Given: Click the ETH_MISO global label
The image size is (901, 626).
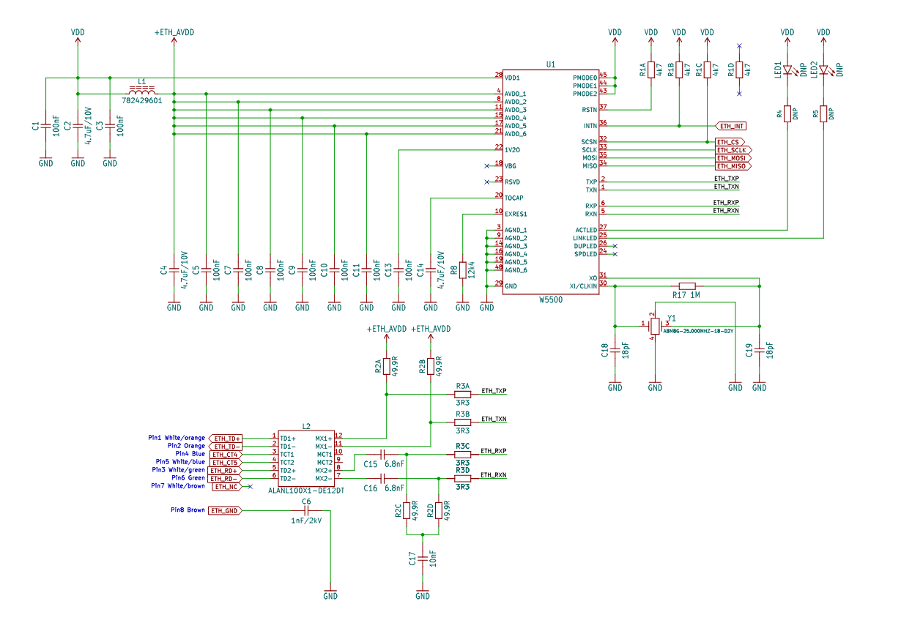Looking at the screenshot, I should click(x=733, y=166).
